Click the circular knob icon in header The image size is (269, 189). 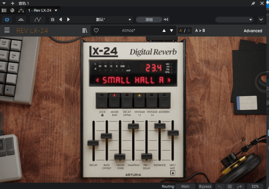tap(12, 10)
